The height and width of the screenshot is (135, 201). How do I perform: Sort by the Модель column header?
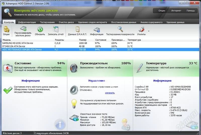pyautogui.click(x=7, y=40)
